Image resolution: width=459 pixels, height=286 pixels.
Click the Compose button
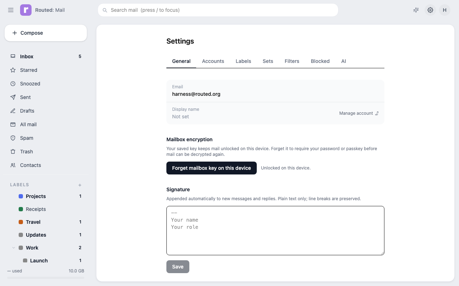(46, 33)
